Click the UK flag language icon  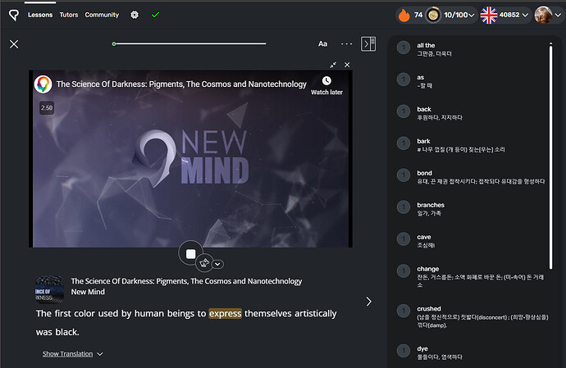pos(489,15)
